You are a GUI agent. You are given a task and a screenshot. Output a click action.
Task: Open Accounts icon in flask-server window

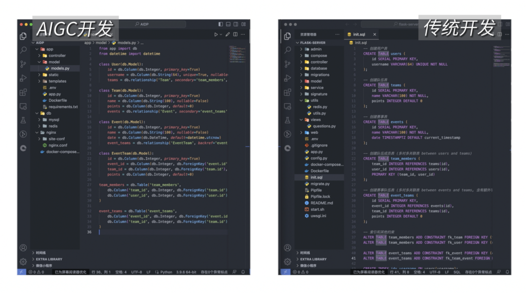[x=287, y=248]
